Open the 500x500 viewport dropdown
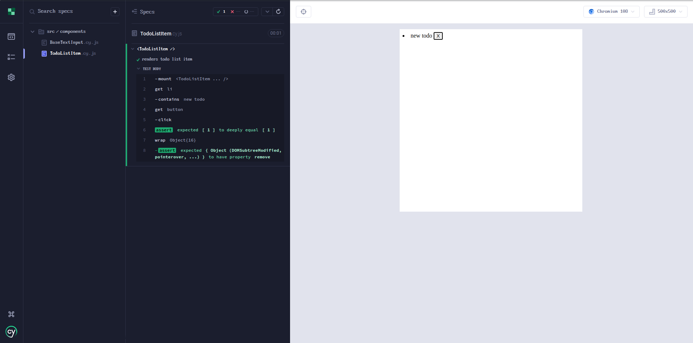This screenshot has height=343, width=693. 665,12
